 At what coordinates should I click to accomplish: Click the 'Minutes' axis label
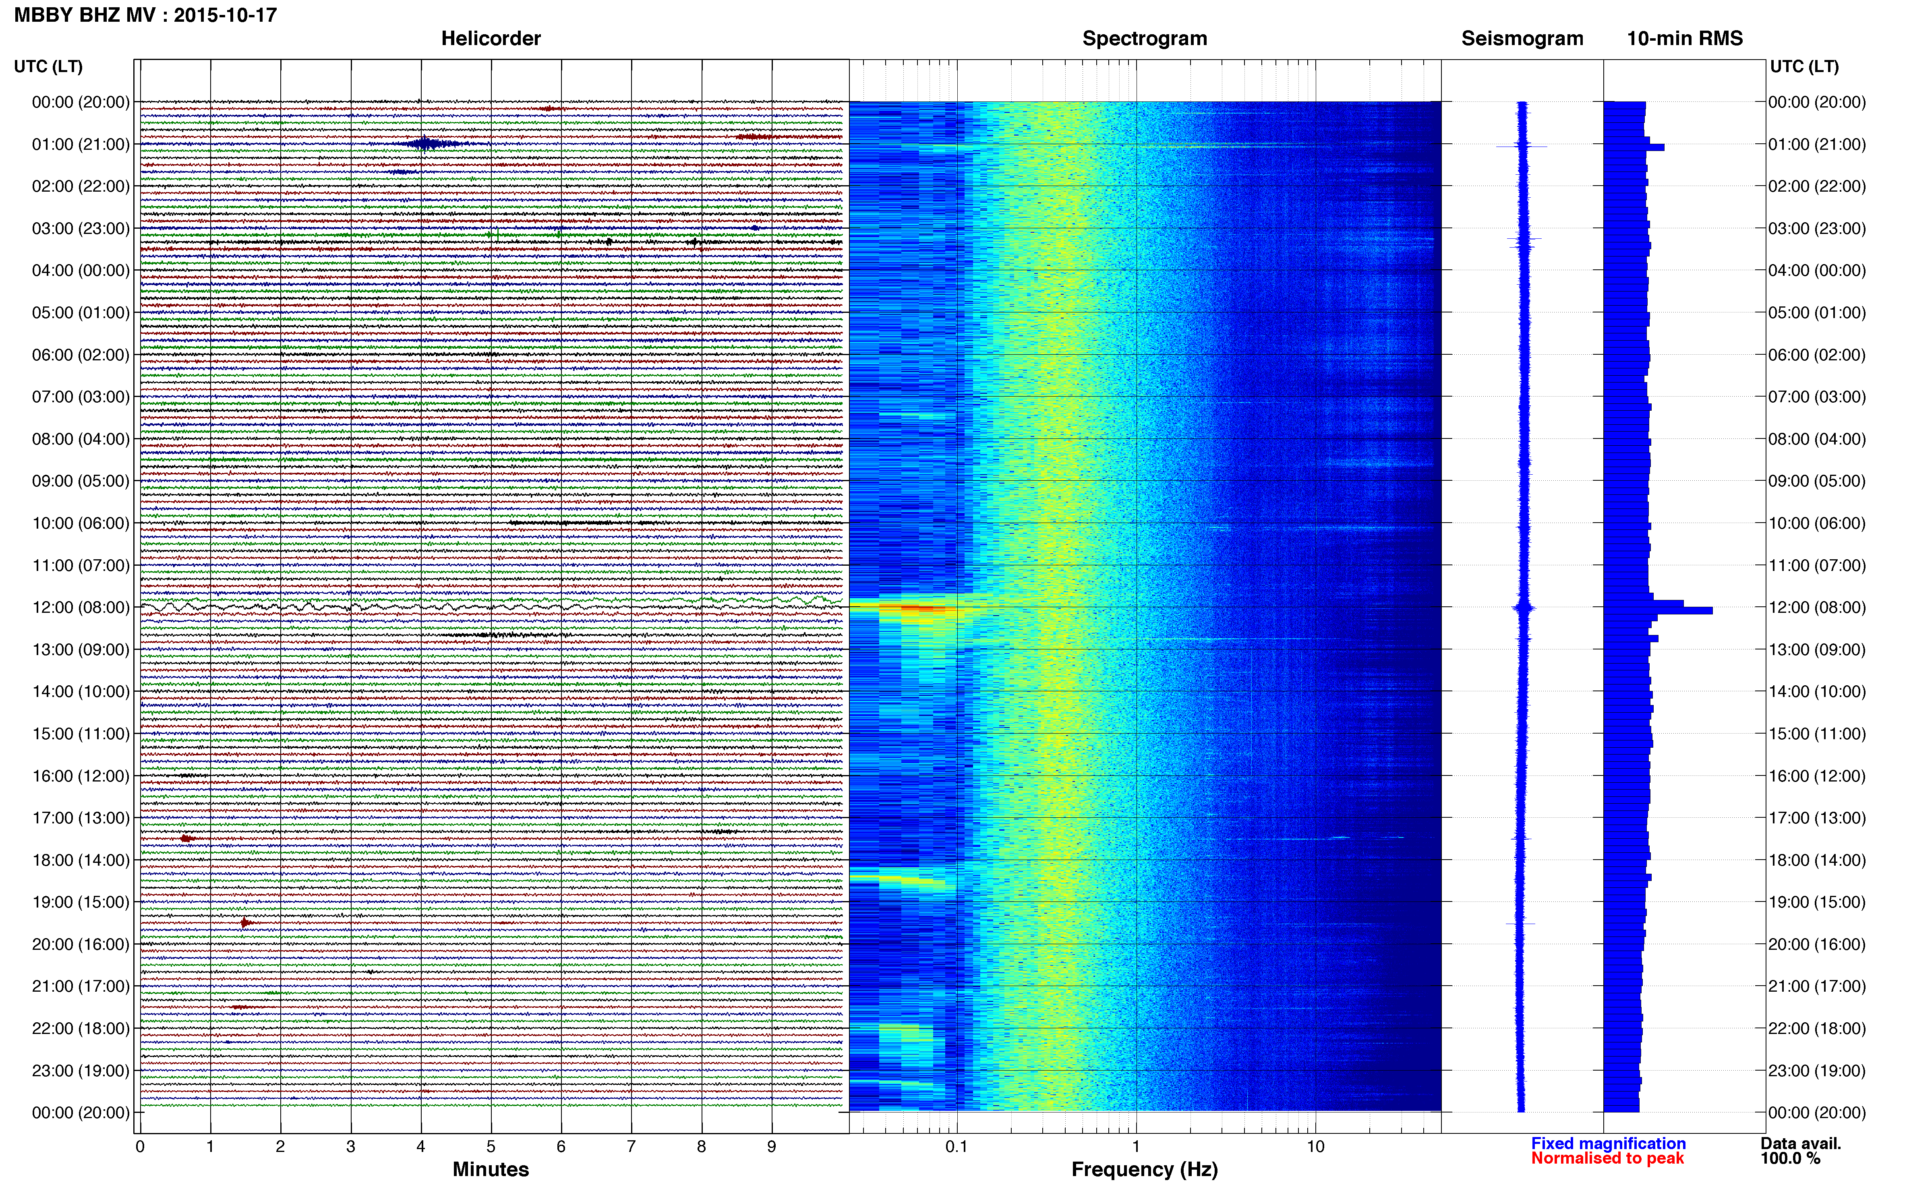pos(491,1169)
